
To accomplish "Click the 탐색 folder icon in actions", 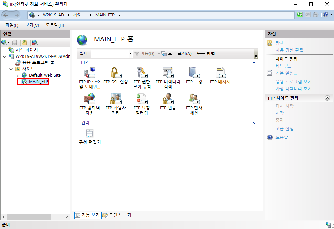I will coord(270,43).
